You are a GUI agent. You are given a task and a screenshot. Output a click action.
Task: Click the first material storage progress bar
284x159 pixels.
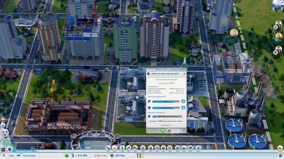pos(166,102)
